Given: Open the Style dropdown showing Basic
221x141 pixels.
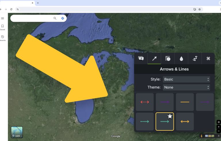Looking at the screenshot, I should 186,79.
